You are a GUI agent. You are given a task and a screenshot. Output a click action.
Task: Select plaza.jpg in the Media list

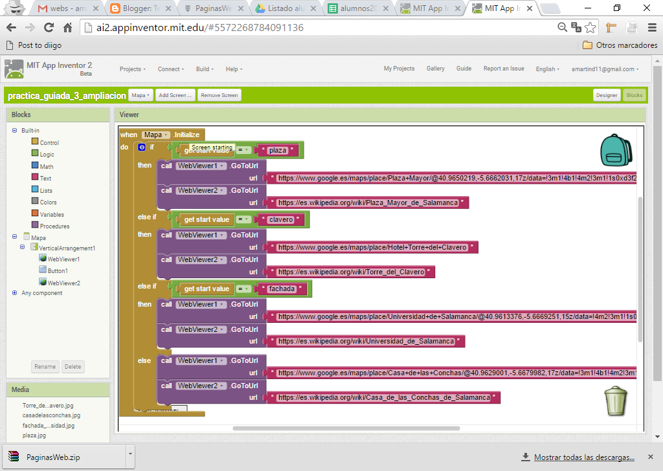coord(34,435)
